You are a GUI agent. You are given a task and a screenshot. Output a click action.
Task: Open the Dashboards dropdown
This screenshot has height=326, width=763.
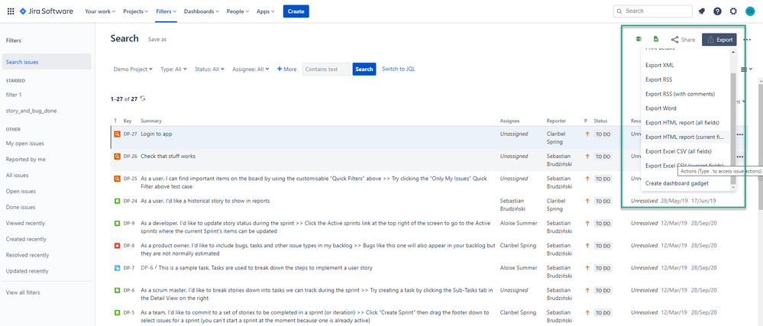202,11
